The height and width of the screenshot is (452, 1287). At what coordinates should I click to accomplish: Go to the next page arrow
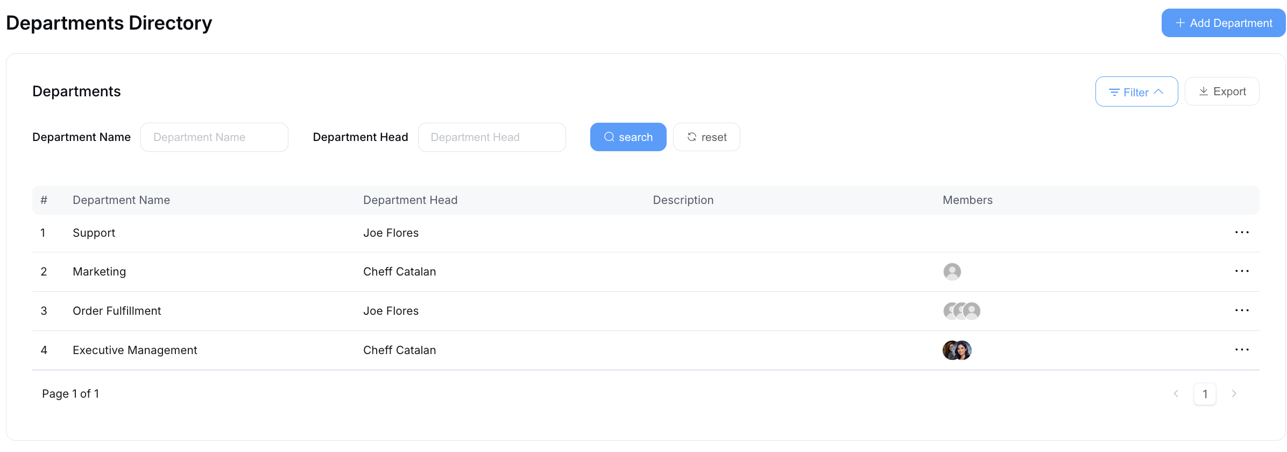(1234, 394)
